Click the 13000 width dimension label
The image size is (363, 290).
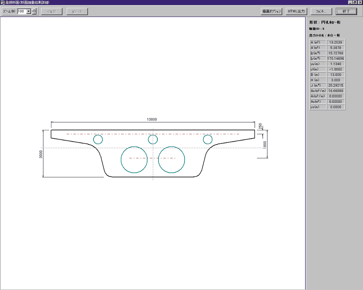tap(152, 120)
